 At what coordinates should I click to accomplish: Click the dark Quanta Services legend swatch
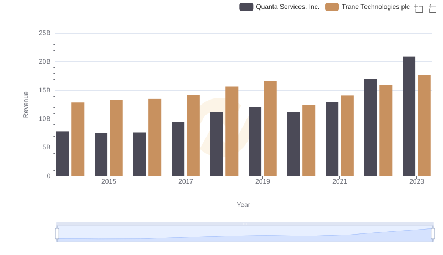246,7
